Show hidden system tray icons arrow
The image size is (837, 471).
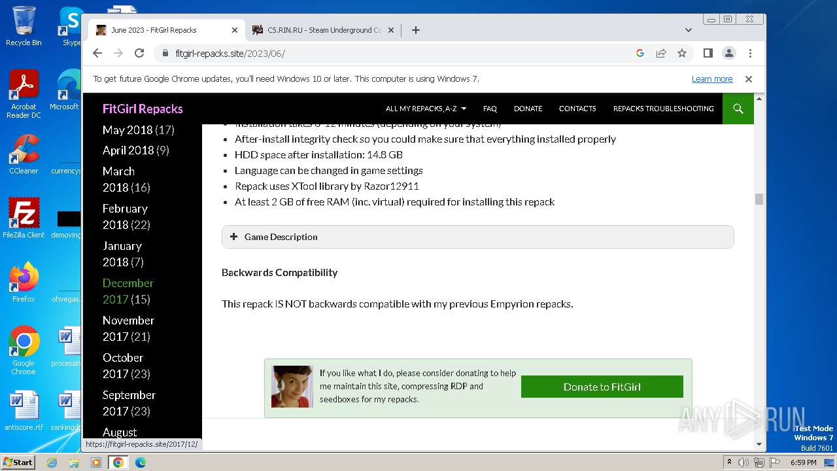click(x=729, y=462)
